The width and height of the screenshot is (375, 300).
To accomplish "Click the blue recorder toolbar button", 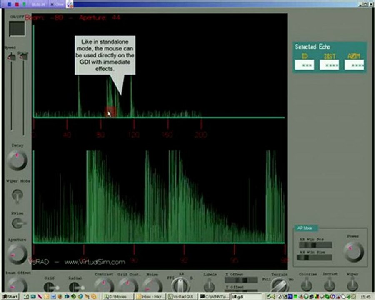I will tap(10, 4).
